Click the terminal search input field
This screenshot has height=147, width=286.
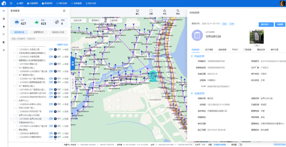pyautogui.click(x=39, y=39)
